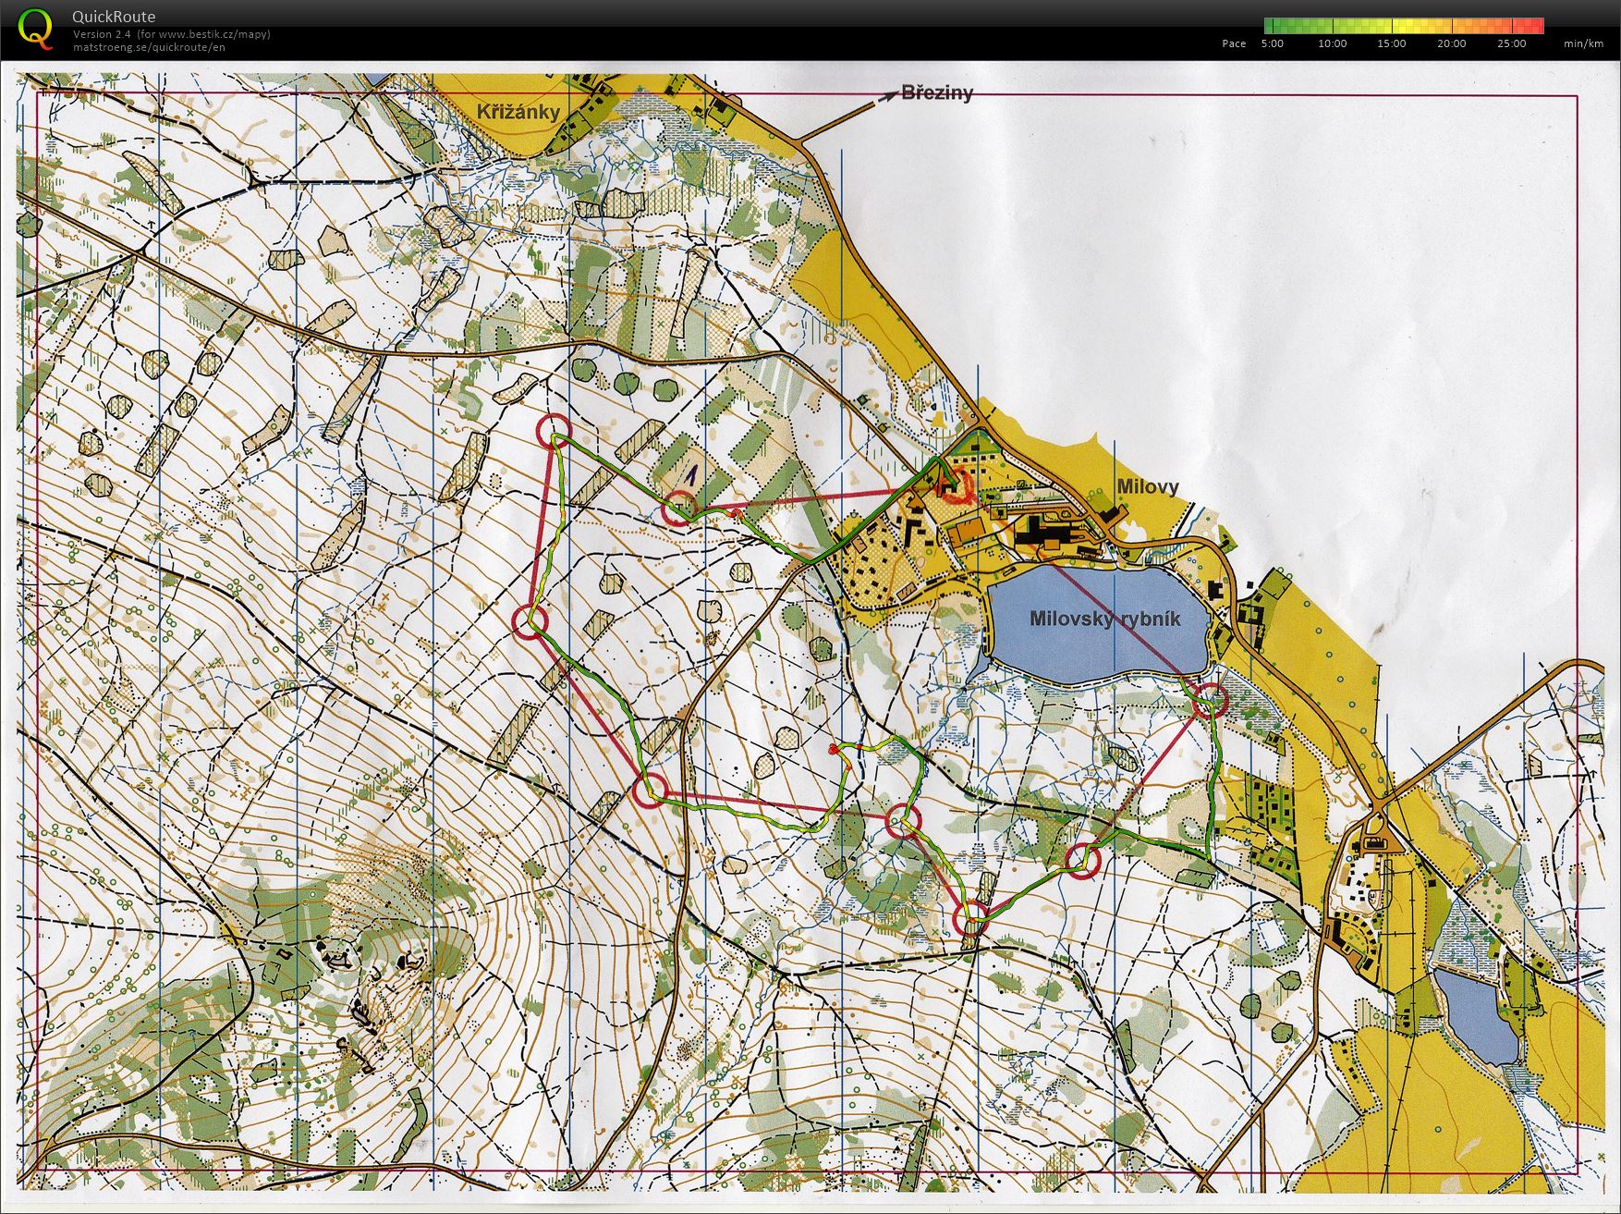Image resolution: width=1621 pixels, height=1214 pixels.
Task: Select the QuickRoute title text
Action: click(114, 17)
